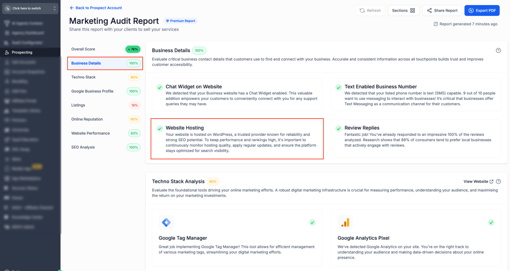Screen dimensions: 510x271
Task: Click the Refresh button
Action: [x=370, y=10]
